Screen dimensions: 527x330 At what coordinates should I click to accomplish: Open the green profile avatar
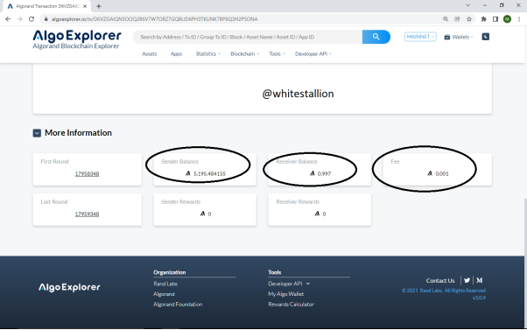click(507, 19)
